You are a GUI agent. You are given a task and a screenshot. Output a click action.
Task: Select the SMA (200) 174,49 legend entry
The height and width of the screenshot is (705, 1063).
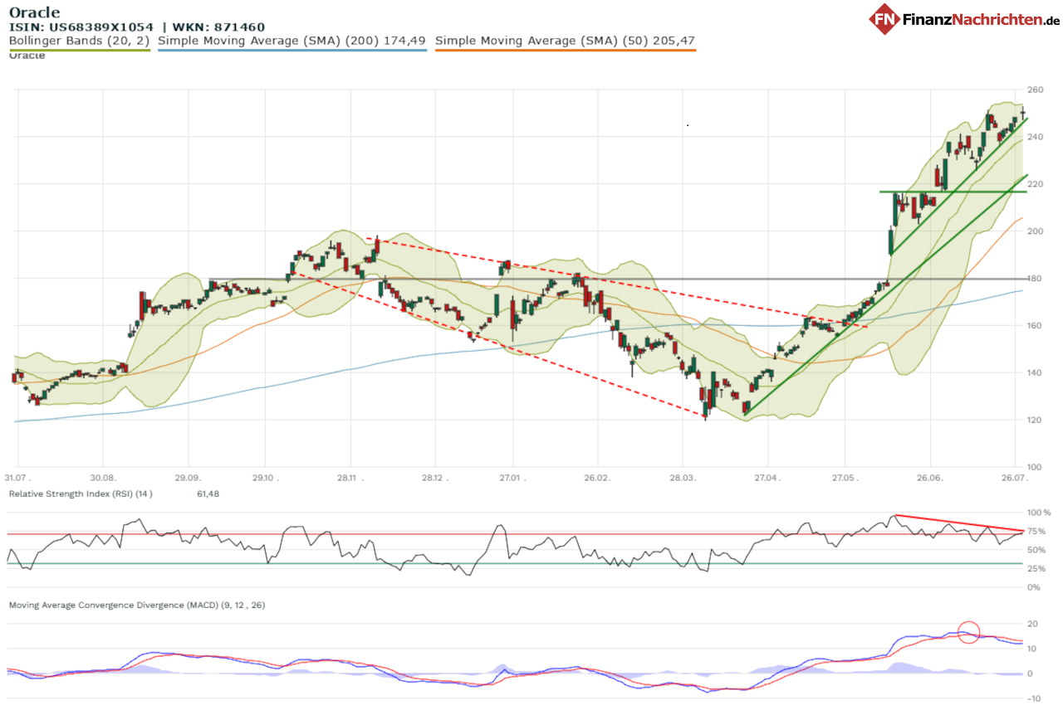[x=291, y=40]
